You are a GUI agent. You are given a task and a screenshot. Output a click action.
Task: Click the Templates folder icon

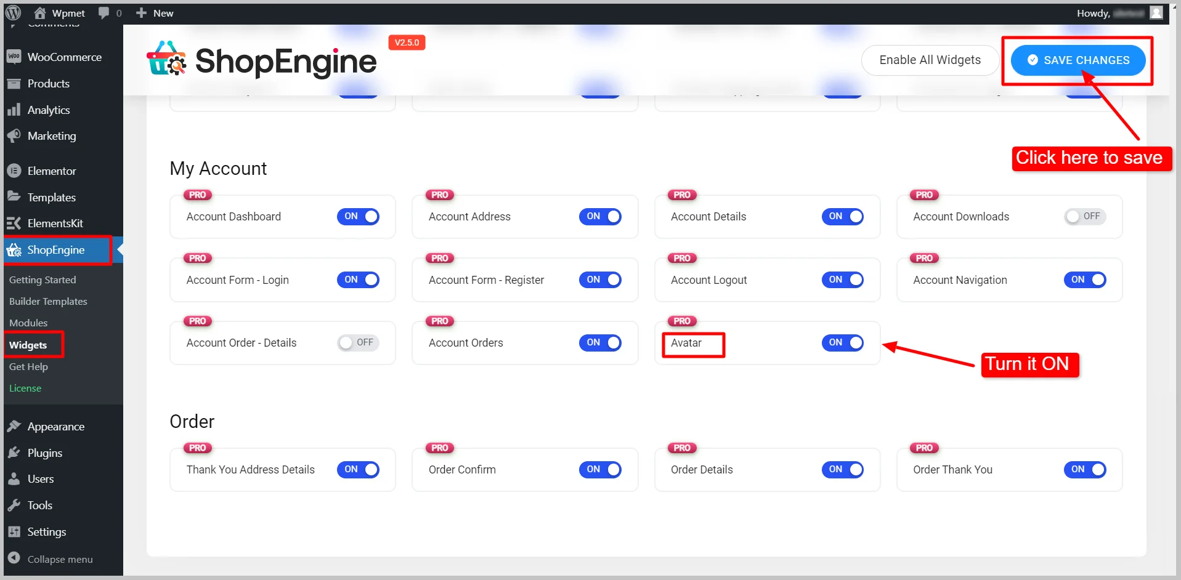tap(14, 196)
